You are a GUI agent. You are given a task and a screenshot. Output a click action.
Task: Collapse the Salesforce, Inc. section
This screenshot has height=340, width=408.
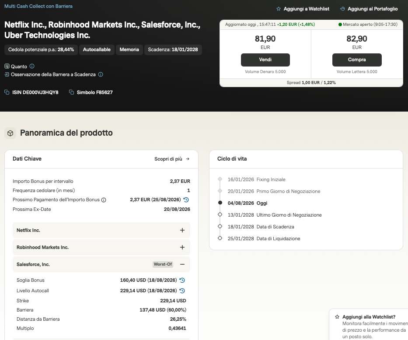182,264
